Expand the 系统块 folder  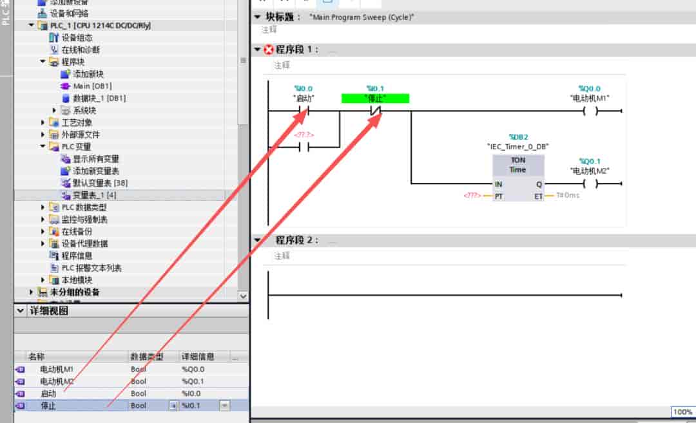click(x=54, y=110)
